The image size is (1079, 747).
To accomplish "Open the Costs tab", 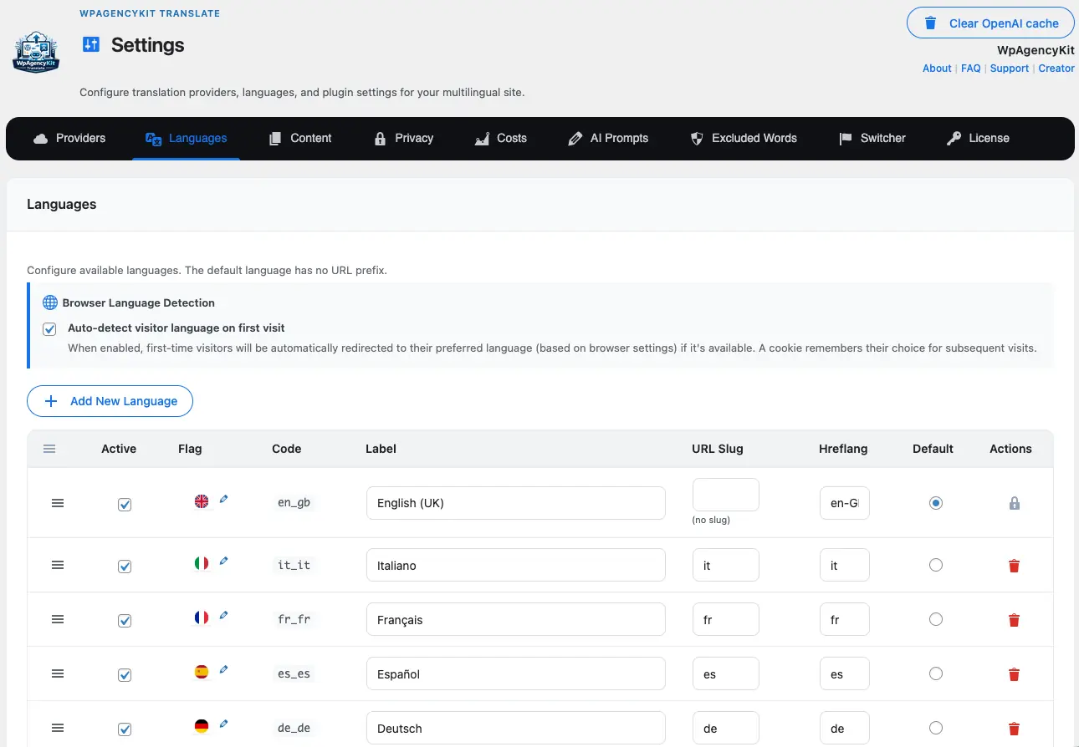I will [500, 139].
